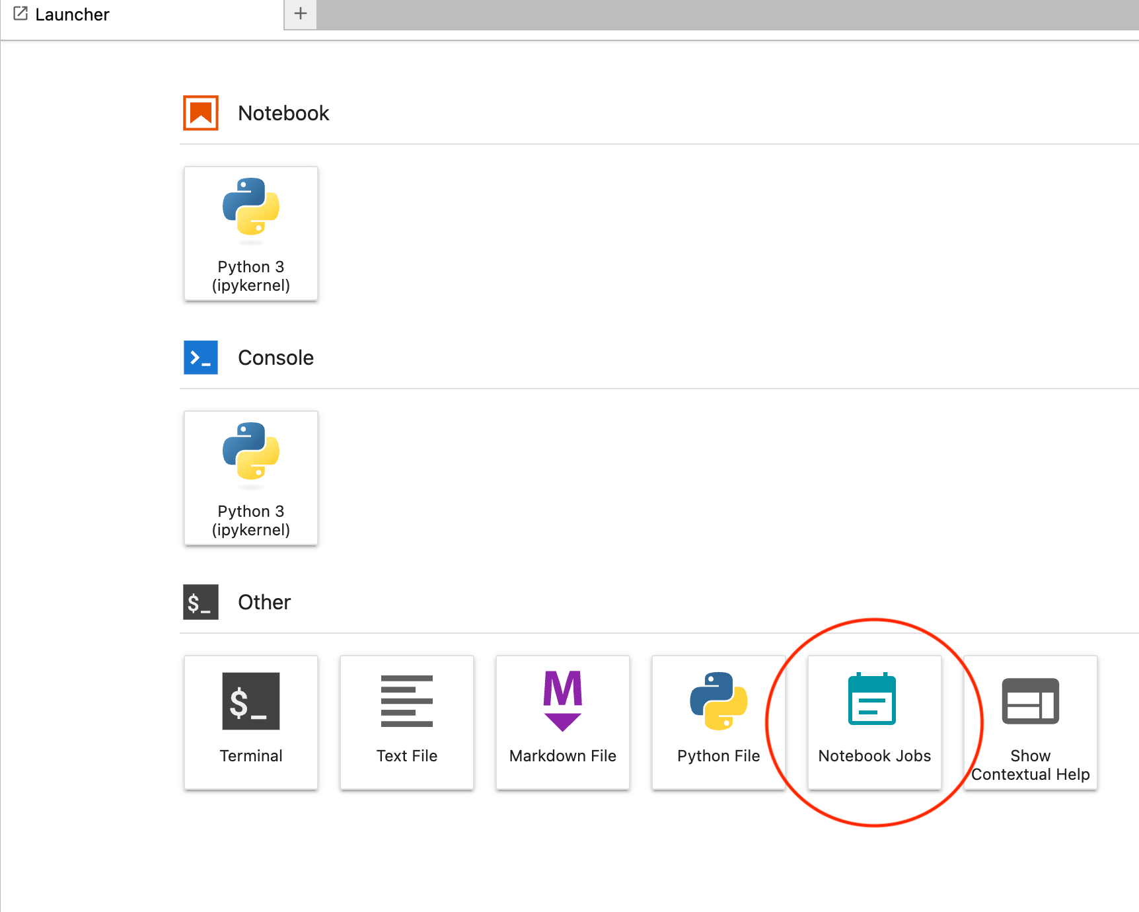Viewport: 1139px width, 912px height.
Task: Open Show Contextual Help
Action: [x=1031, y=722]
